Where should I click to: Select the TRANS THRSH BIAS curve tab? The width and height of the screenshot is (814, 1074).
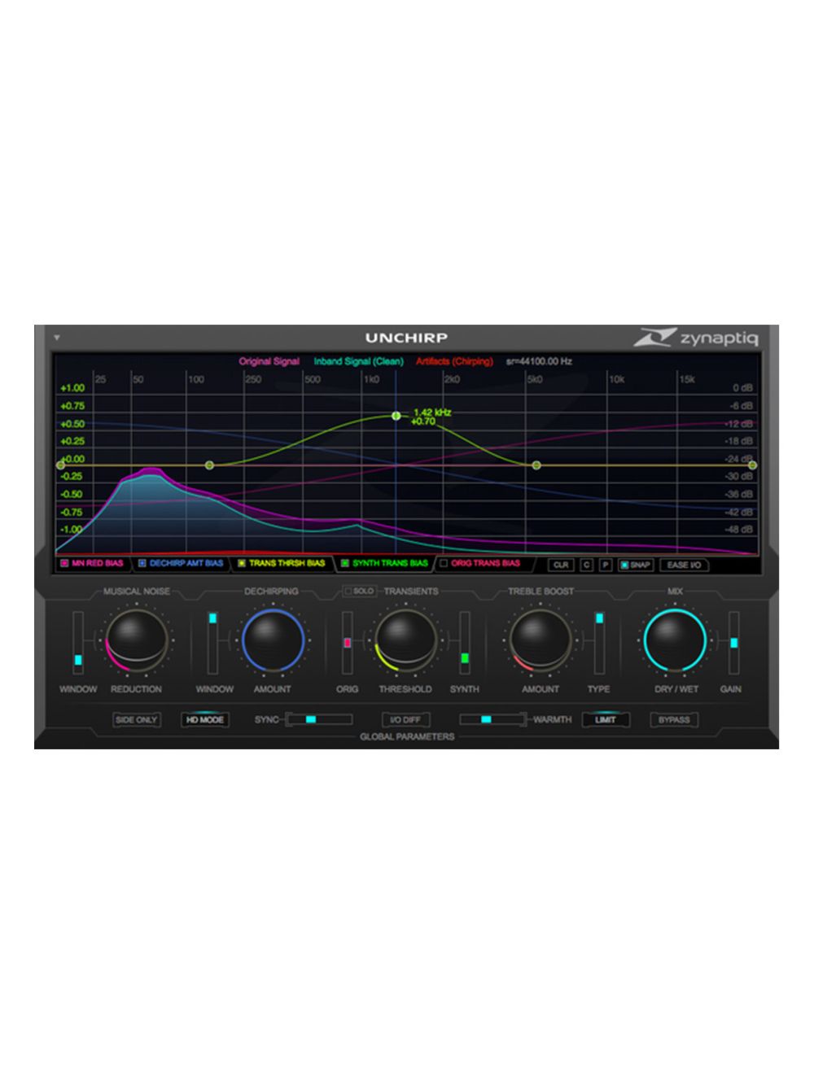point(281,563)
